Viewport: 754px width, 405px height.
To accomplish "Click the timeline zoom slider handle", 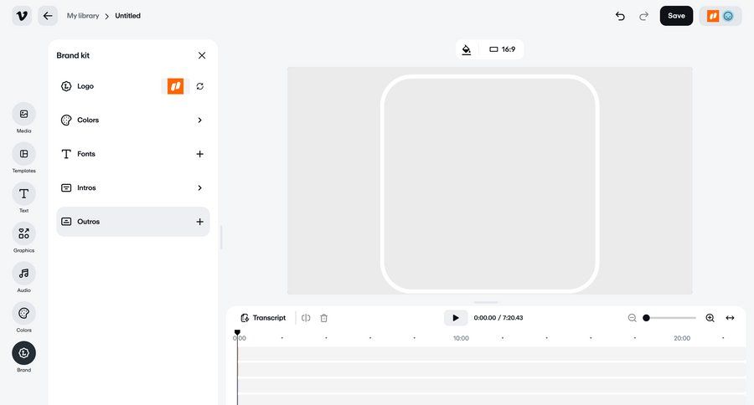I will tap(646, 318).
